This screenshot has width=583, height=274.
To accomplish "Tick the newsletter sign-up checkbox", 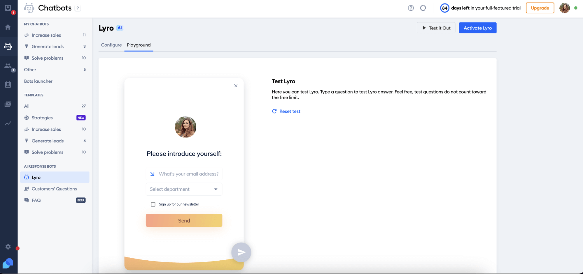I will pos(153,204).
